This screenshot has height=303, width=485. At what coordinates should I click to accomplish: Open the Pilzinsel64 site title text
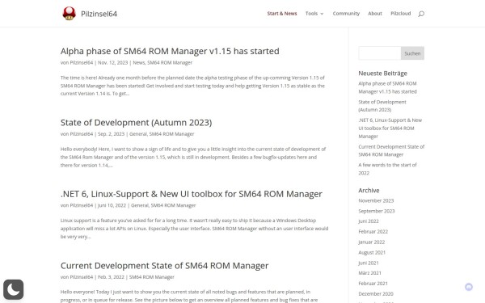tap(99, 14)
